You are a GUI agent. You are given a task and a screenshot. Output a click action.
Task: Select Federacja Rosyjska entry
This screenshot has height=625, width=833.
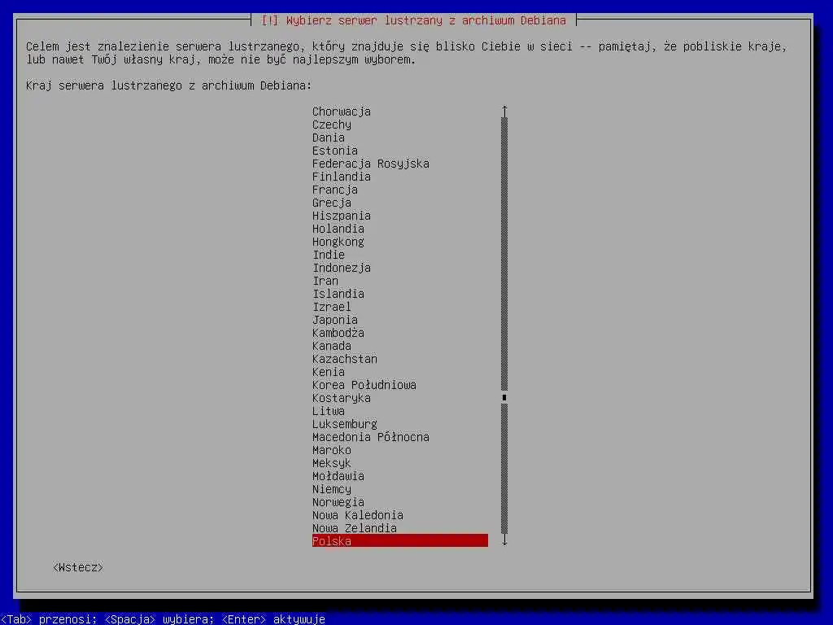(370, 164)
